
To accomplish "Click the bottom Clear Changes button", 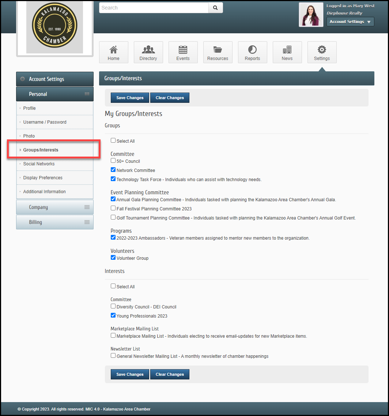I will click(170, 374).
